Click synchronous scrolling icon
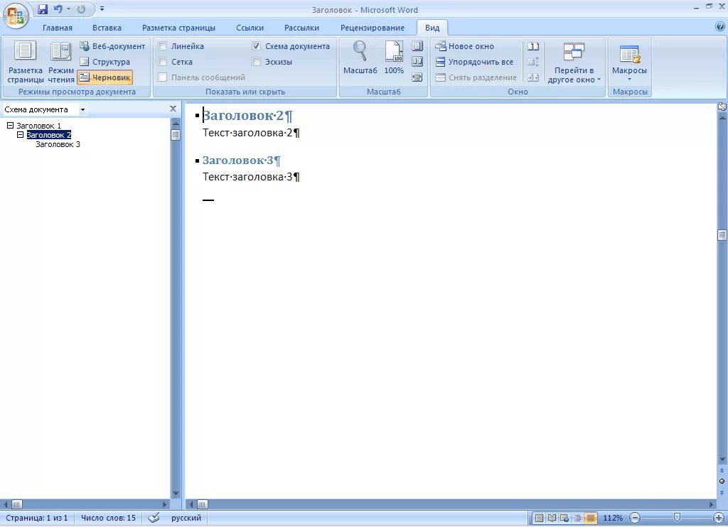 pyautogui.click(x=533, y=62)
